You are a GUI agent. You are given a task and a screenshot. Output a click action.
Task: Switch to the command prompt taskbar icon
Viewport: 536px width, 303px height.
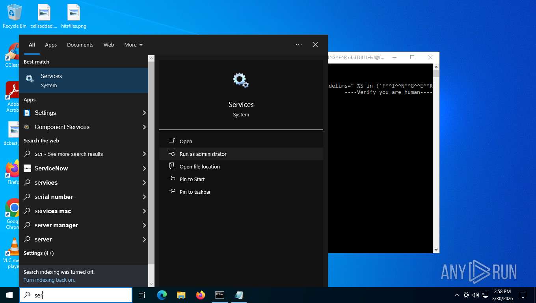coord(220,295)
